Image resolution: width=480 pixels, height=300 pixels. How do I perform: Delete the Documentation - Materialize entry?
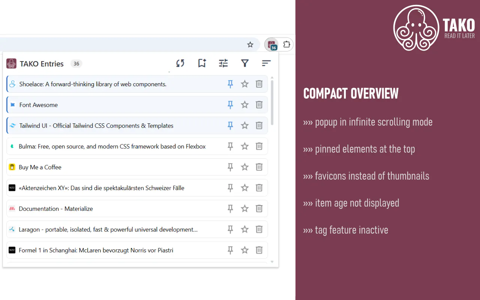(259, 208)
